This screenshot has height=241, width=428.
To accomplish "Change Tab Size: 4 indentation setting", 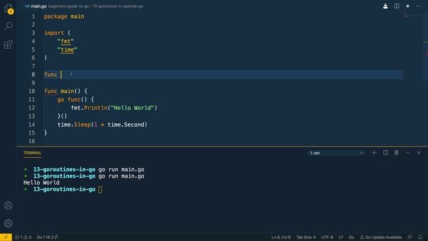I will (306, 237).
